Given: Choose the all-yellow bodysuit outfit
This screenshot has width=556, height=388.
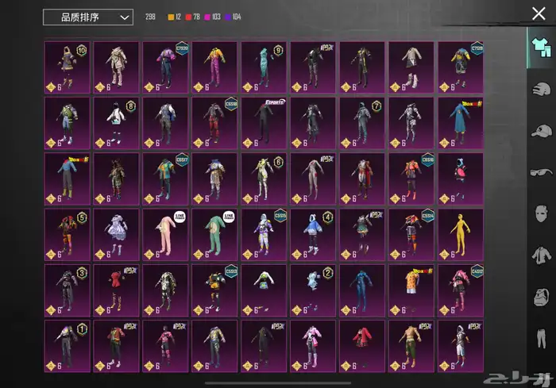Looking at the screenshot, I should [460, 235].
